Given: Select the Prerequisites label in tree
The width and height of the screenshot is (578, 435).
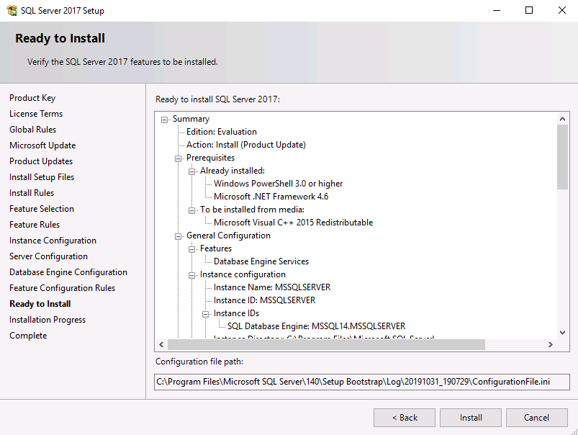Looking at the screenshot, I should click(210, 158).
